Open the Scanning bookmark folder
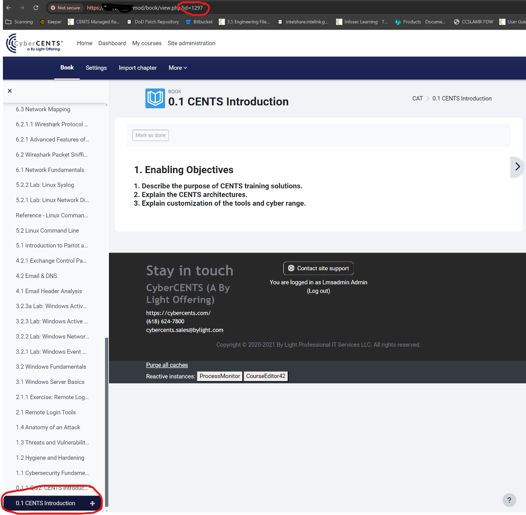This screenshot has width=526, height=515. tap(20, 22)
